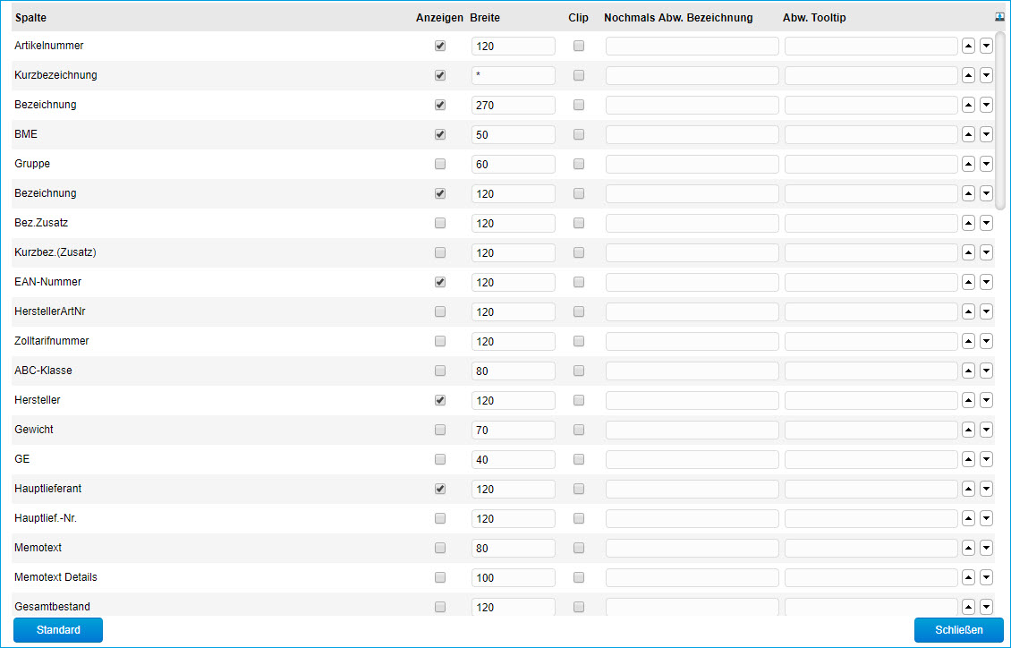This screenshot has height=648, width=1011.
Task: Click the Schließen button
Action: click(958, 630)
